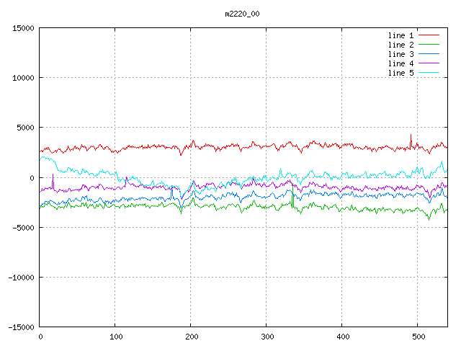Select the 'line 4' legend label
This screenshot has width=461, height=346.
400,63
